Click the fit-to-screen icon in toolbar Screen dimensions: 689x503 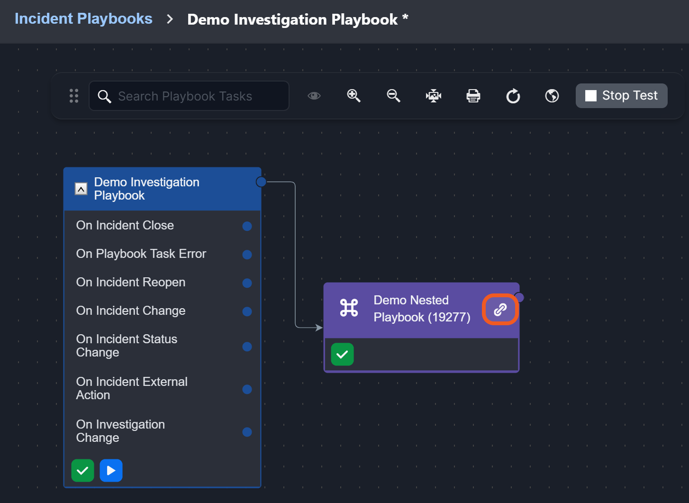[x=433, y=96]
